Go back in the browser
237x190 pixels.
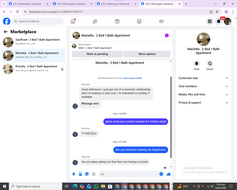pyautogui.click(x=4, y=12)
